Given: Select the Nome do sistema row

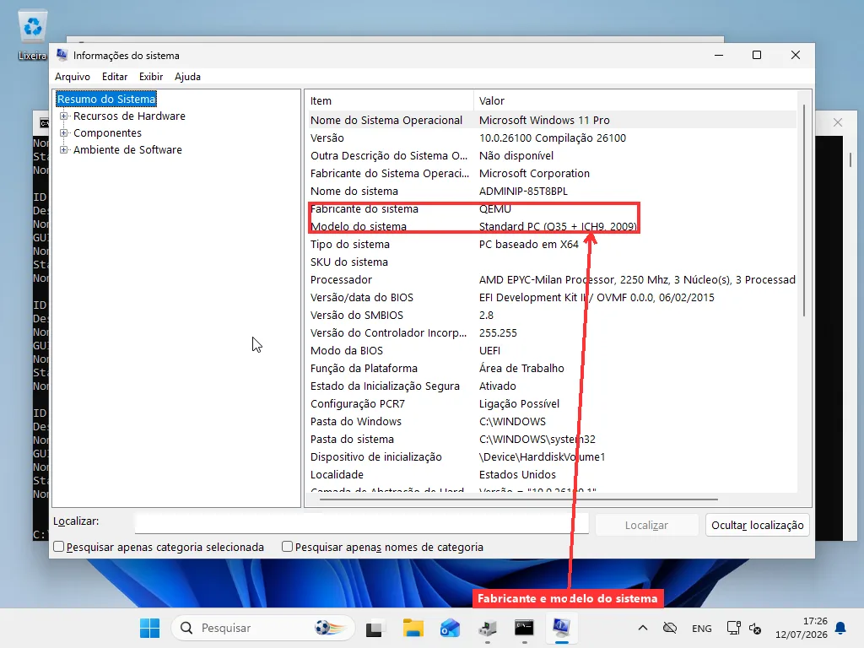Looking at the screenshot, I should click(x=551, y=192).
